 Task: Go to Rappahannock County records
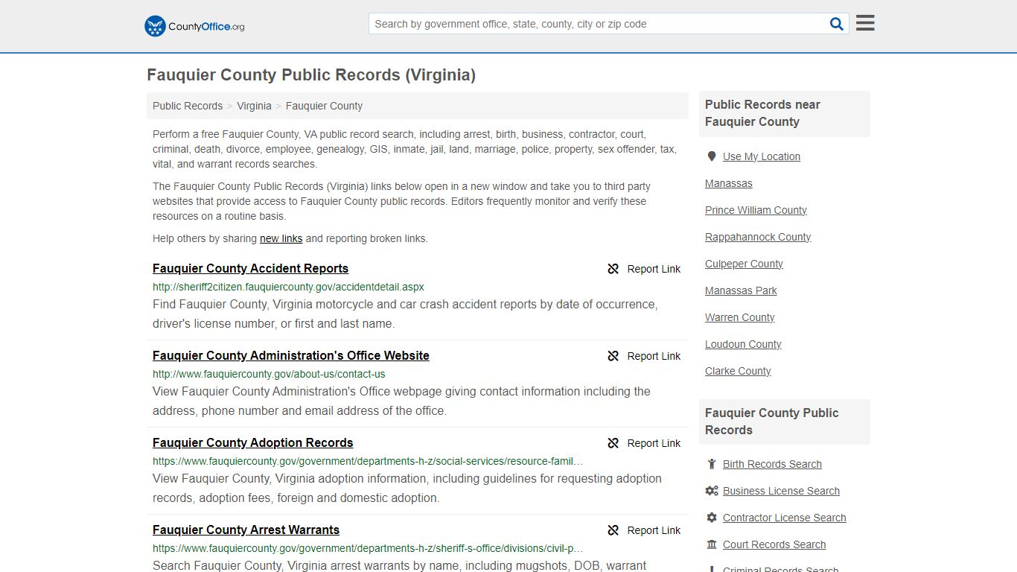tap(758, 237)
